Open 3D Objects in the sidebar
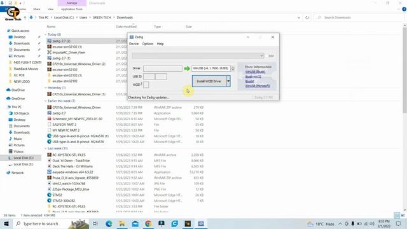This screenshot has height=229, width=407. click(21, 113)
